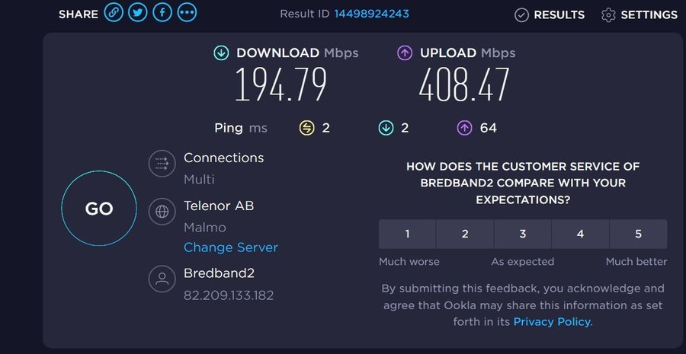Click the download arrow icon beside DOWNLOAD
The image size is (686, 354).
coord(221,53)
